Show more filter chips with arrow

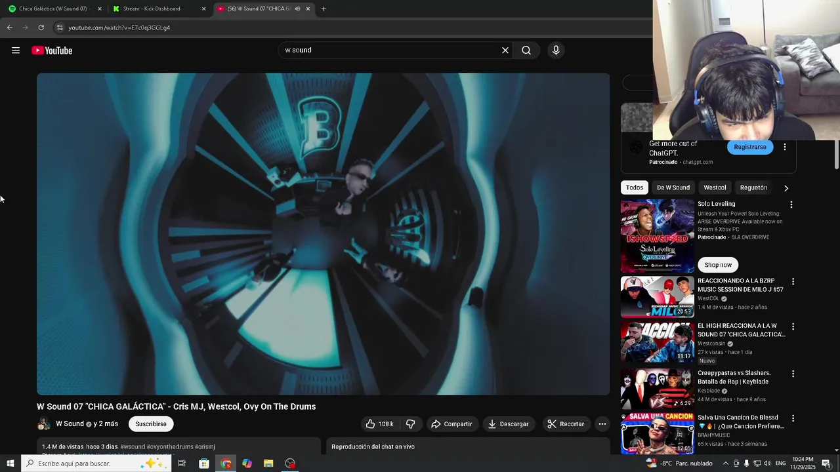(x=786, y=188)
